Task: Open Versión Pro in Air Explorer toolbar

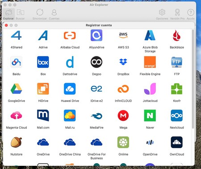Action: 177,14
